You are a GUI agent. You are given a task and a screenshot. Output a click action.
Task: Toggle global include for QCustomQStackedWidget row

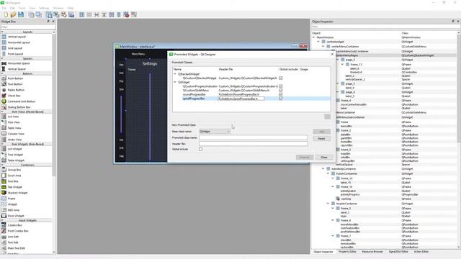point(281,78)
